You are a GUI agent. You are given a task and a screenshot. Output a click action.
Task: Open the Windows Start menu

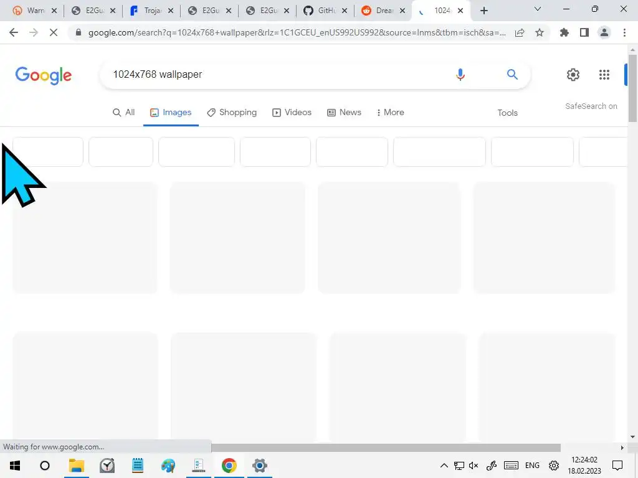click(15, 466)
